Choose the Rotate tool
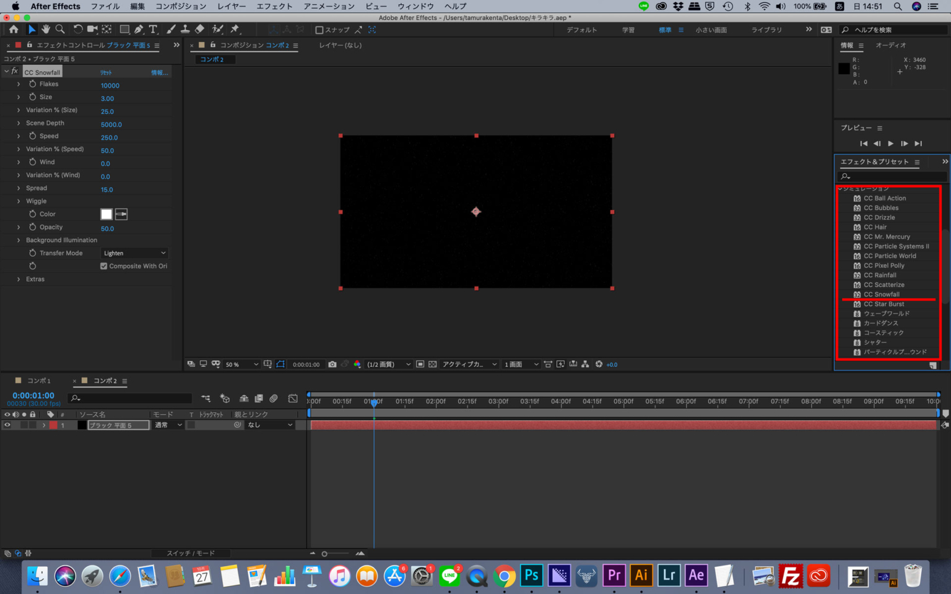Image resolution: width=951 pixels, height=594 pixels. 77,28
